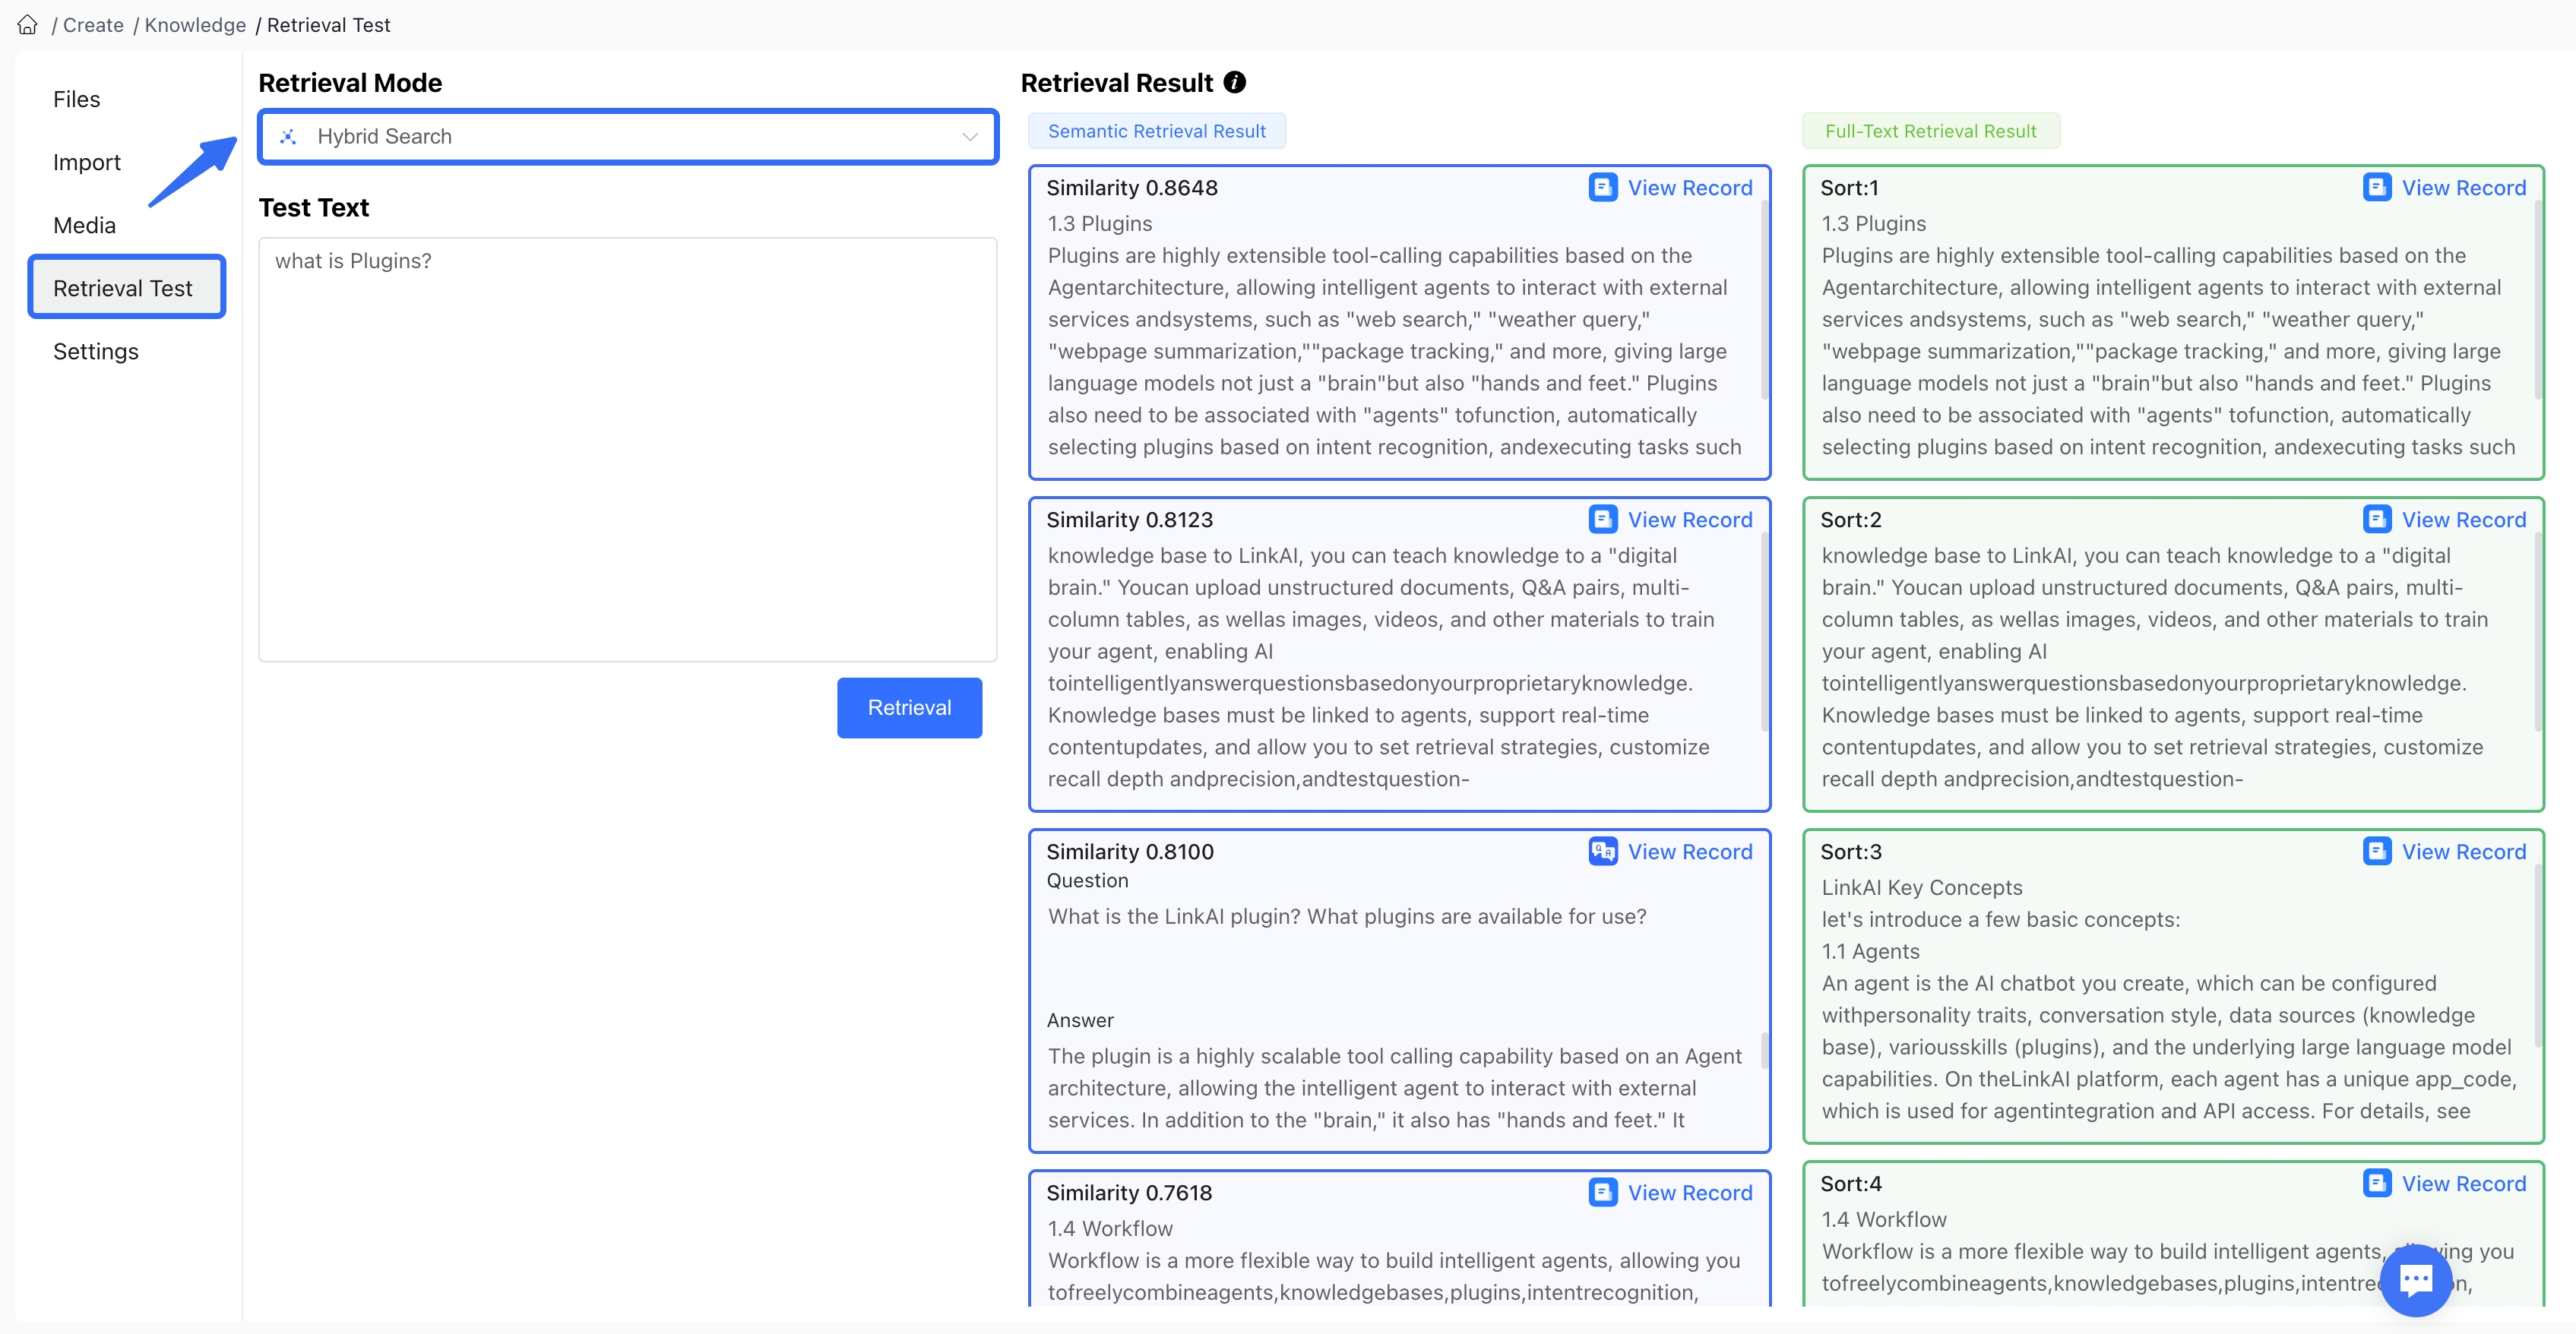
Task: Open the Media section
Action: (84, 225)
